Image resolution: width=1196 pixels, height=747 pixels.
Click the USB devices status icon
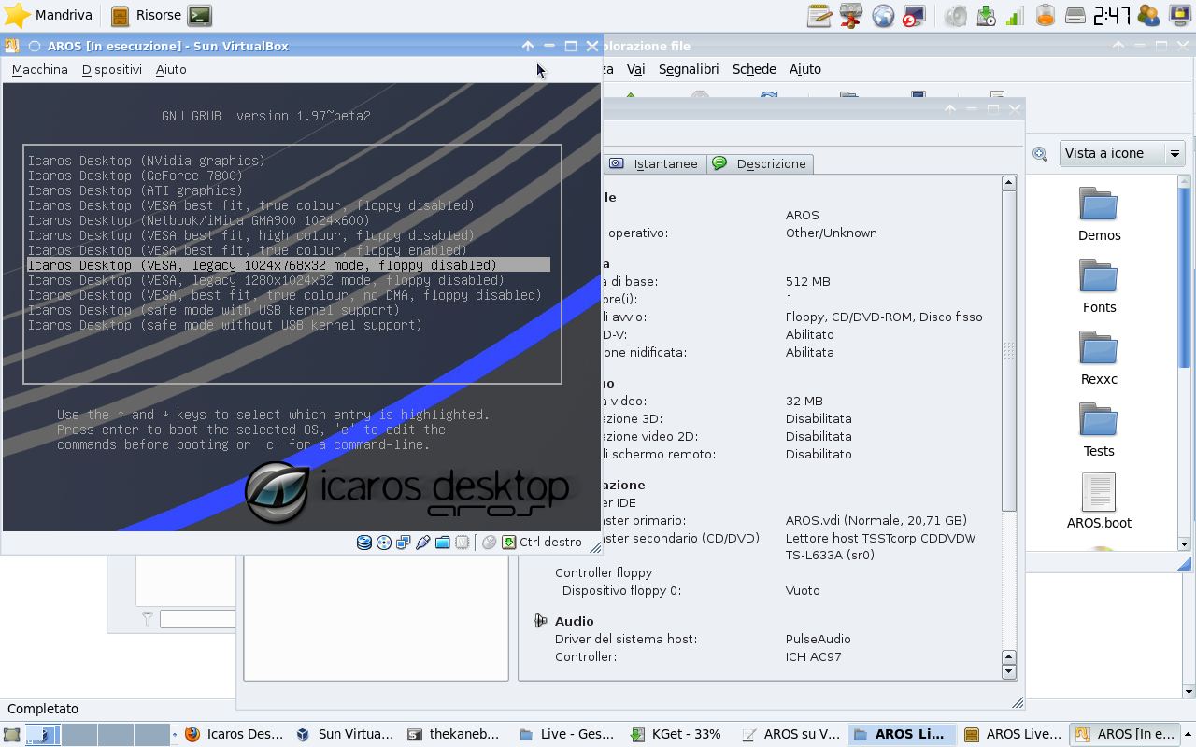tap(423, 543)
